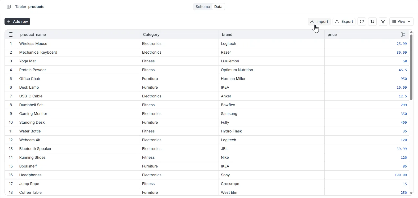Toggle the select all rows checkbox
Screen dimensions: 418x198
(x=11, y=35)
